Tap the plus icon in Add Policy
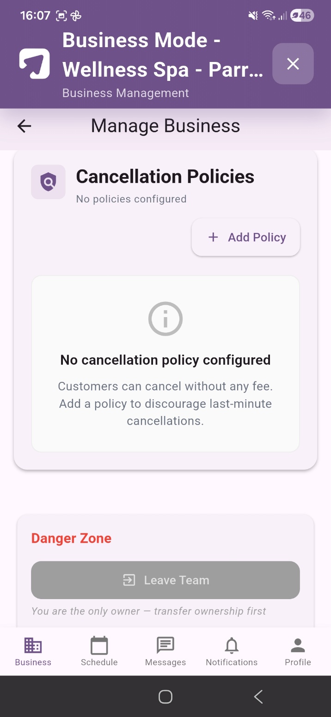 tap(213, 237)
